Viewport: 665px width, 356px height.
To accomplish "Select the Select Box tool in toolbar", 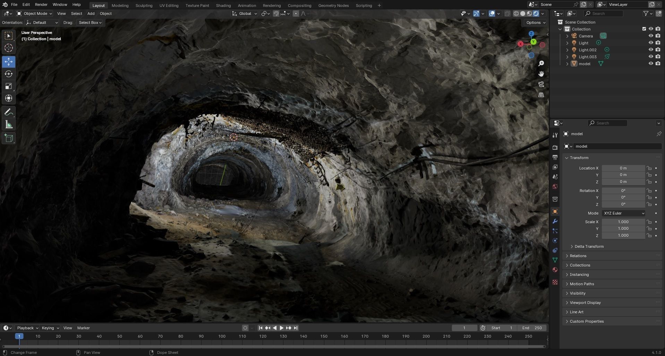I will click(x=9, y=36).
